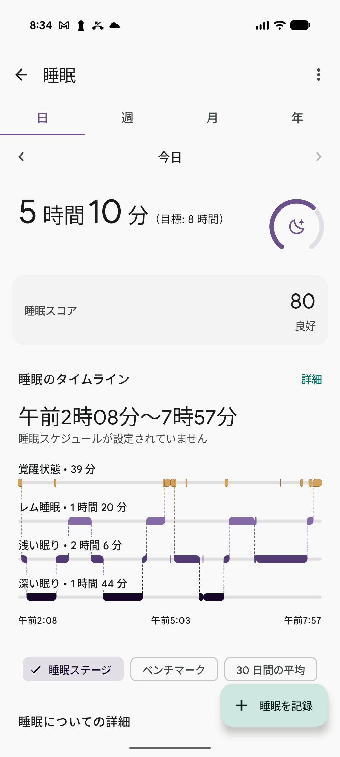Tap the Gmail notification icon in status bar

[x=64, y=26]
